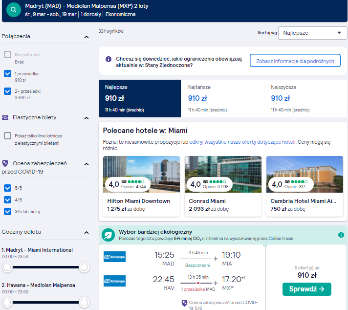Click the 334 wyników results count
Image resolution: width=348 pixels, height=310 pixels.
[x=111, y=31]
